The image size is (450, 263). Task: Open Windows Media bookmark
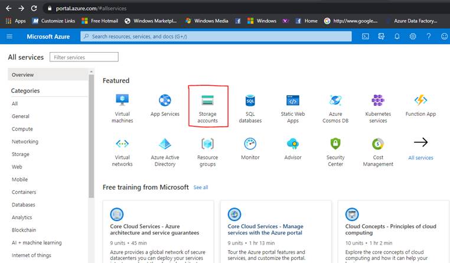[207, 21]
